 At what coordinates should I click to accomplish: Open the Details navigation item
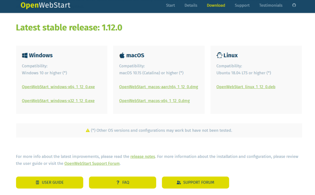191,5
